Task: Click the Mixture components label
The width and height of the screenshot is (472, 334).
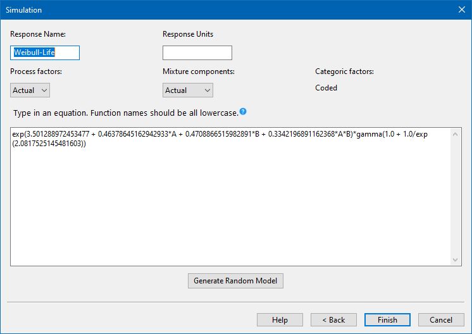Action: pos(199,71)
